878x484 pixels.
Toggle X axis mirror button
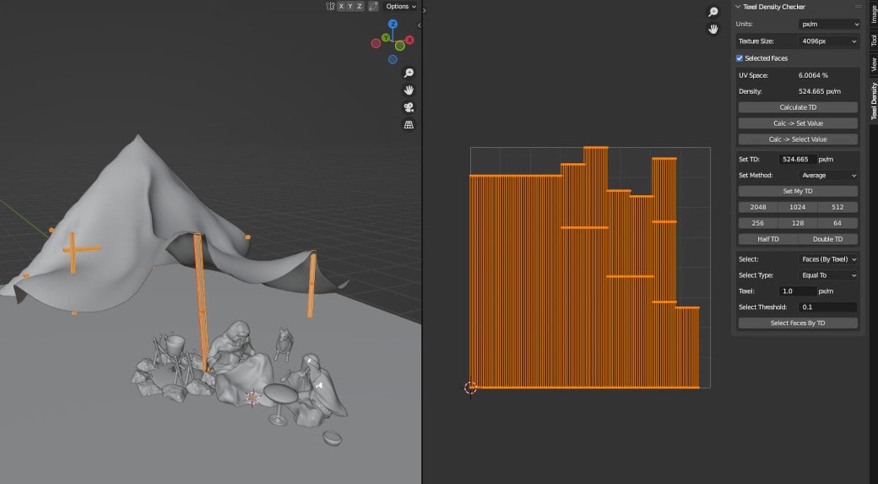(x=341, y=6)
